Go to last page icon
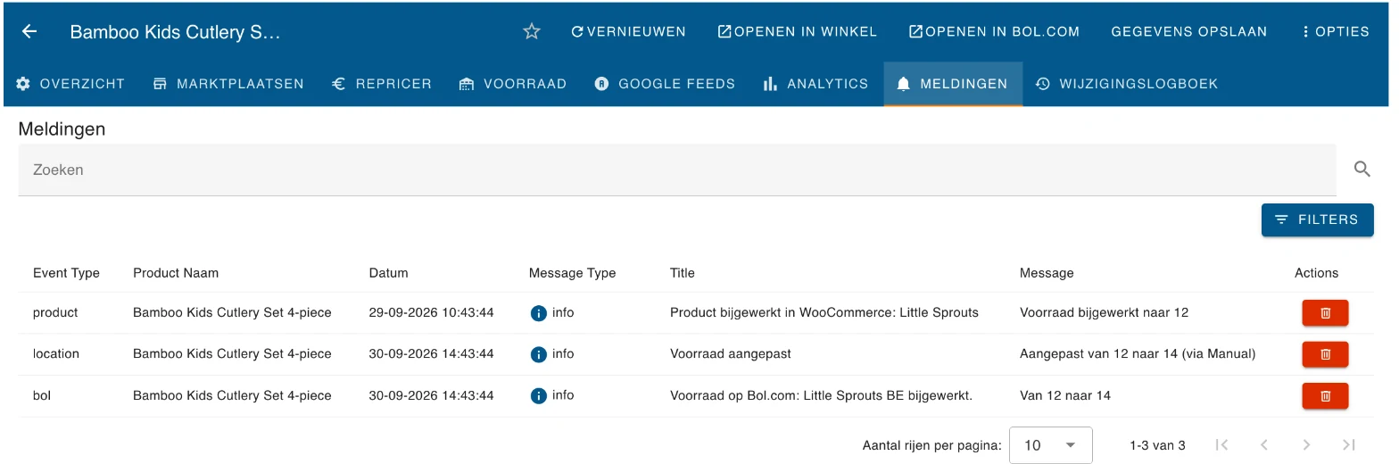Viewport: 1399px width, 464px height. (x=1349, y=444)
